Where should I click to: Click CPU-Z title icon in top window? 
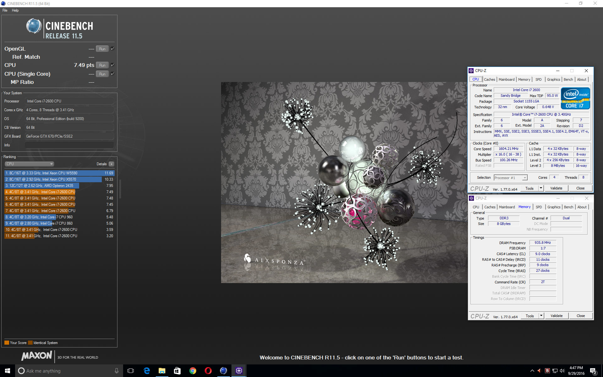471,71
